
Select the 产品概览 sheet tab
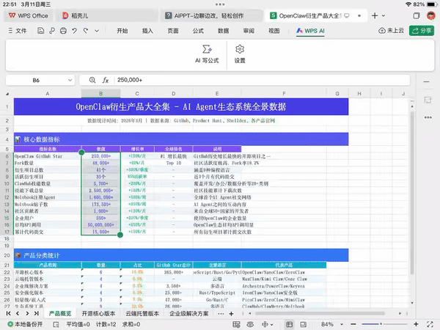pyautogui.click(x=60, y=313)
